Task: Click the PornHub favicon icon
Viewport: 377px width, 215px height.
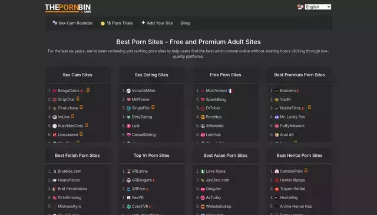Action: point(203,117)
